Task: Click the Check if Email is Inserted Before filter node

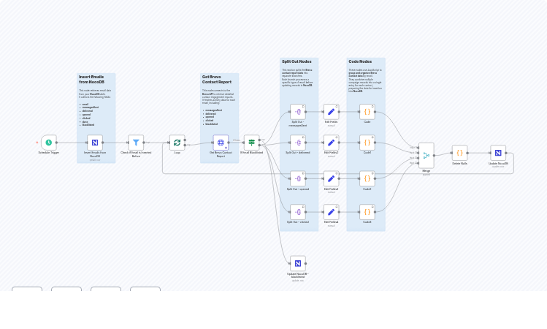Action: (136, 143)
